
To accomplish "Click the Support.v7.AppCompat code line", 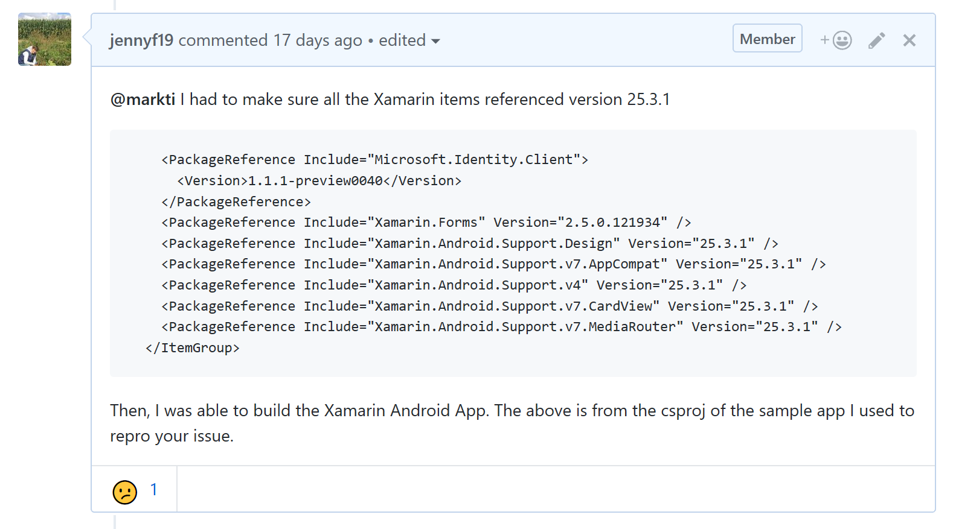I will pyautogui.click(x=493, y=264).
